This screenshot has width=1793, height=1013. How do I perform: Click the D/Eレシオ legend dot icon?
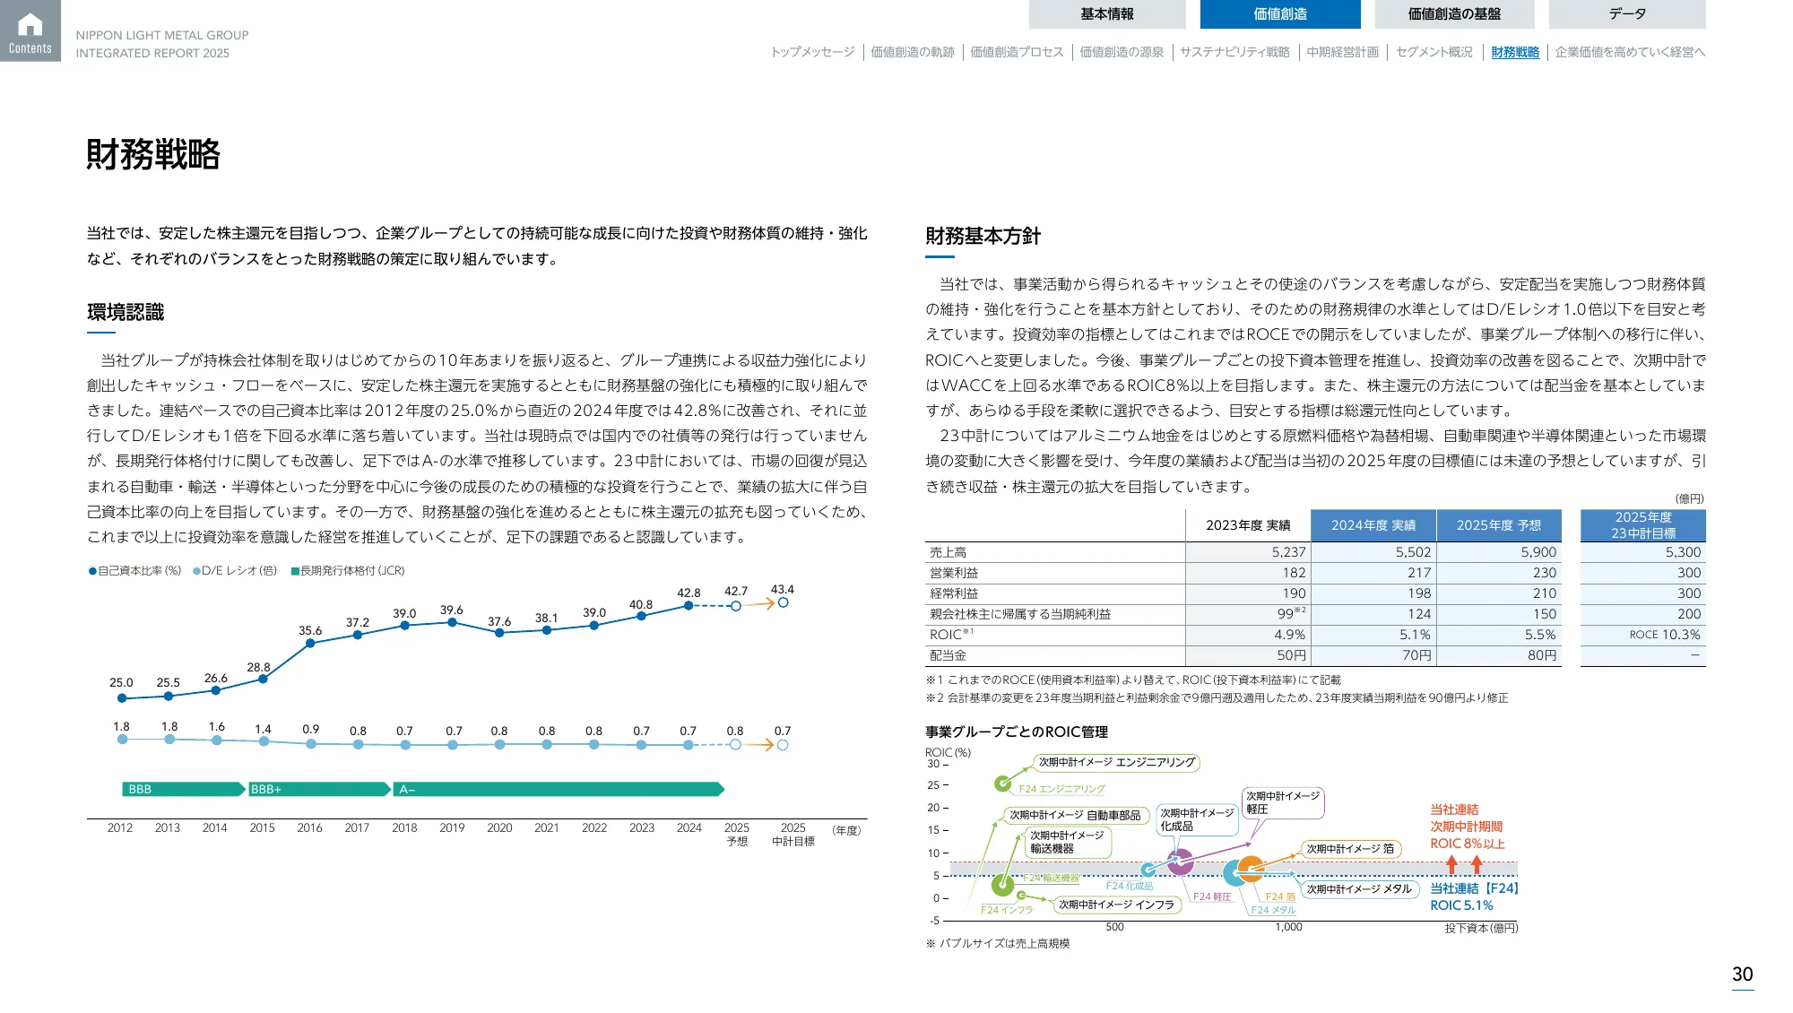click(x=196, y=570)
